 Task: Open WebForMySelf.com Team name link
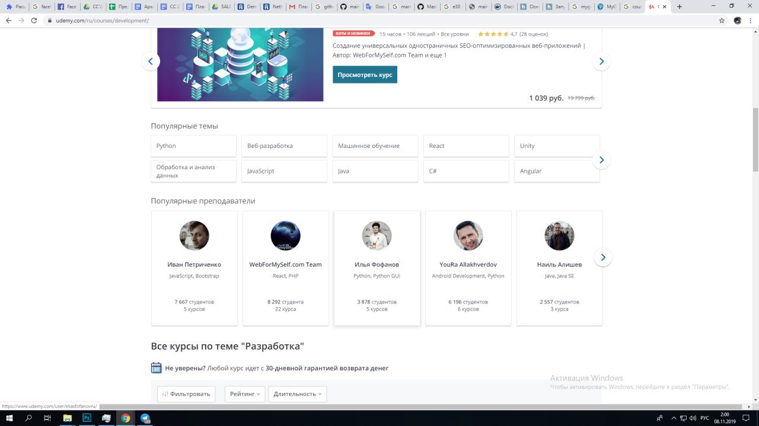286,264
